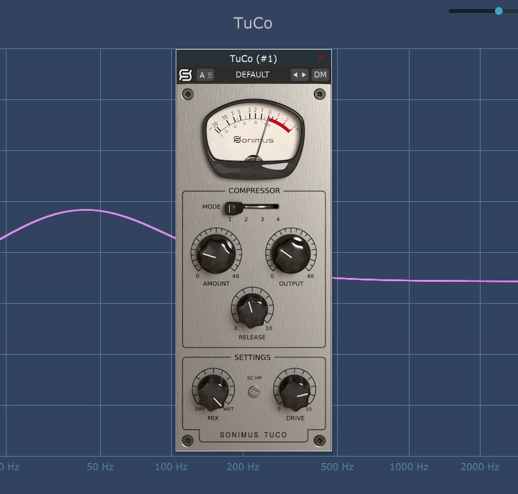Click the pink frequency response curve peak
The height and width of the screenshot is (494, 518).
pos(87,210)
